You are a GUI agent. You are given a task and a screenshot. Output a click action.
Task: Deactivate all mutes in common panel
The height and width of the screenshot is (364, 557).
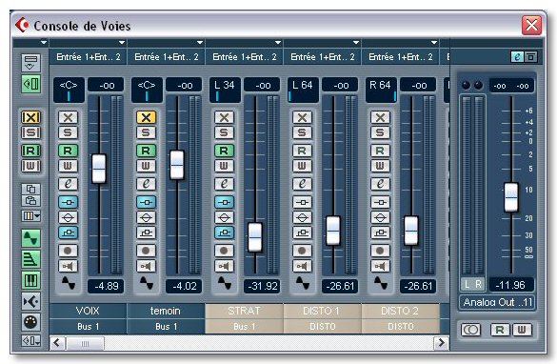(30, 117)
